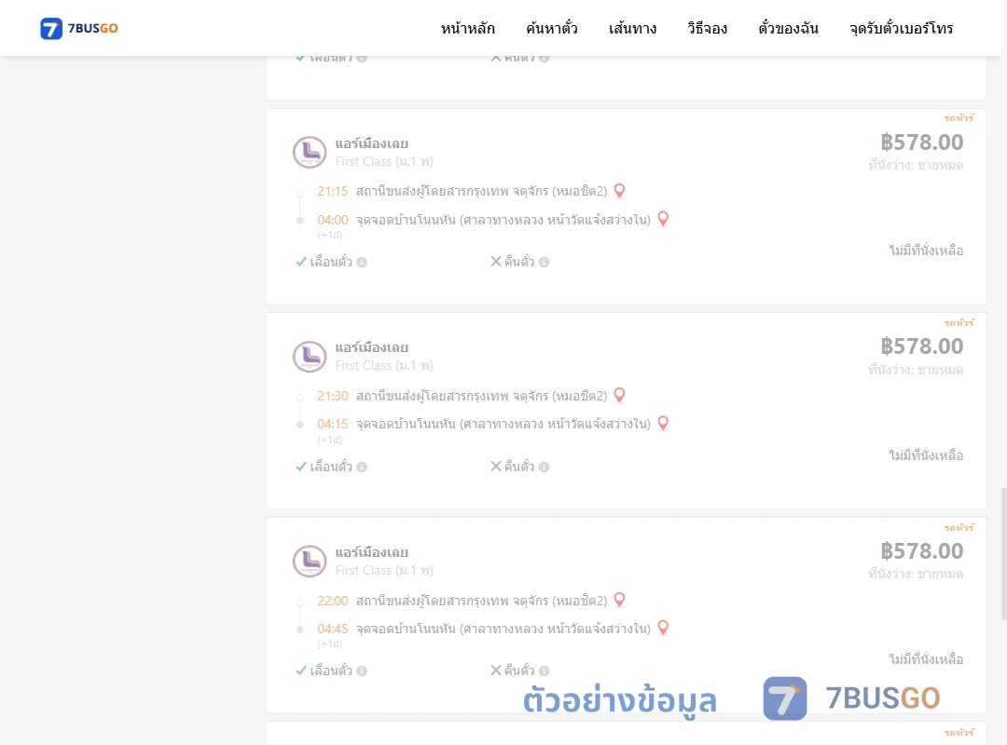Click ไม่มีที่นั่งเหลือ on 21:30 trip
Screen dimensions: 1007x745
926,455
